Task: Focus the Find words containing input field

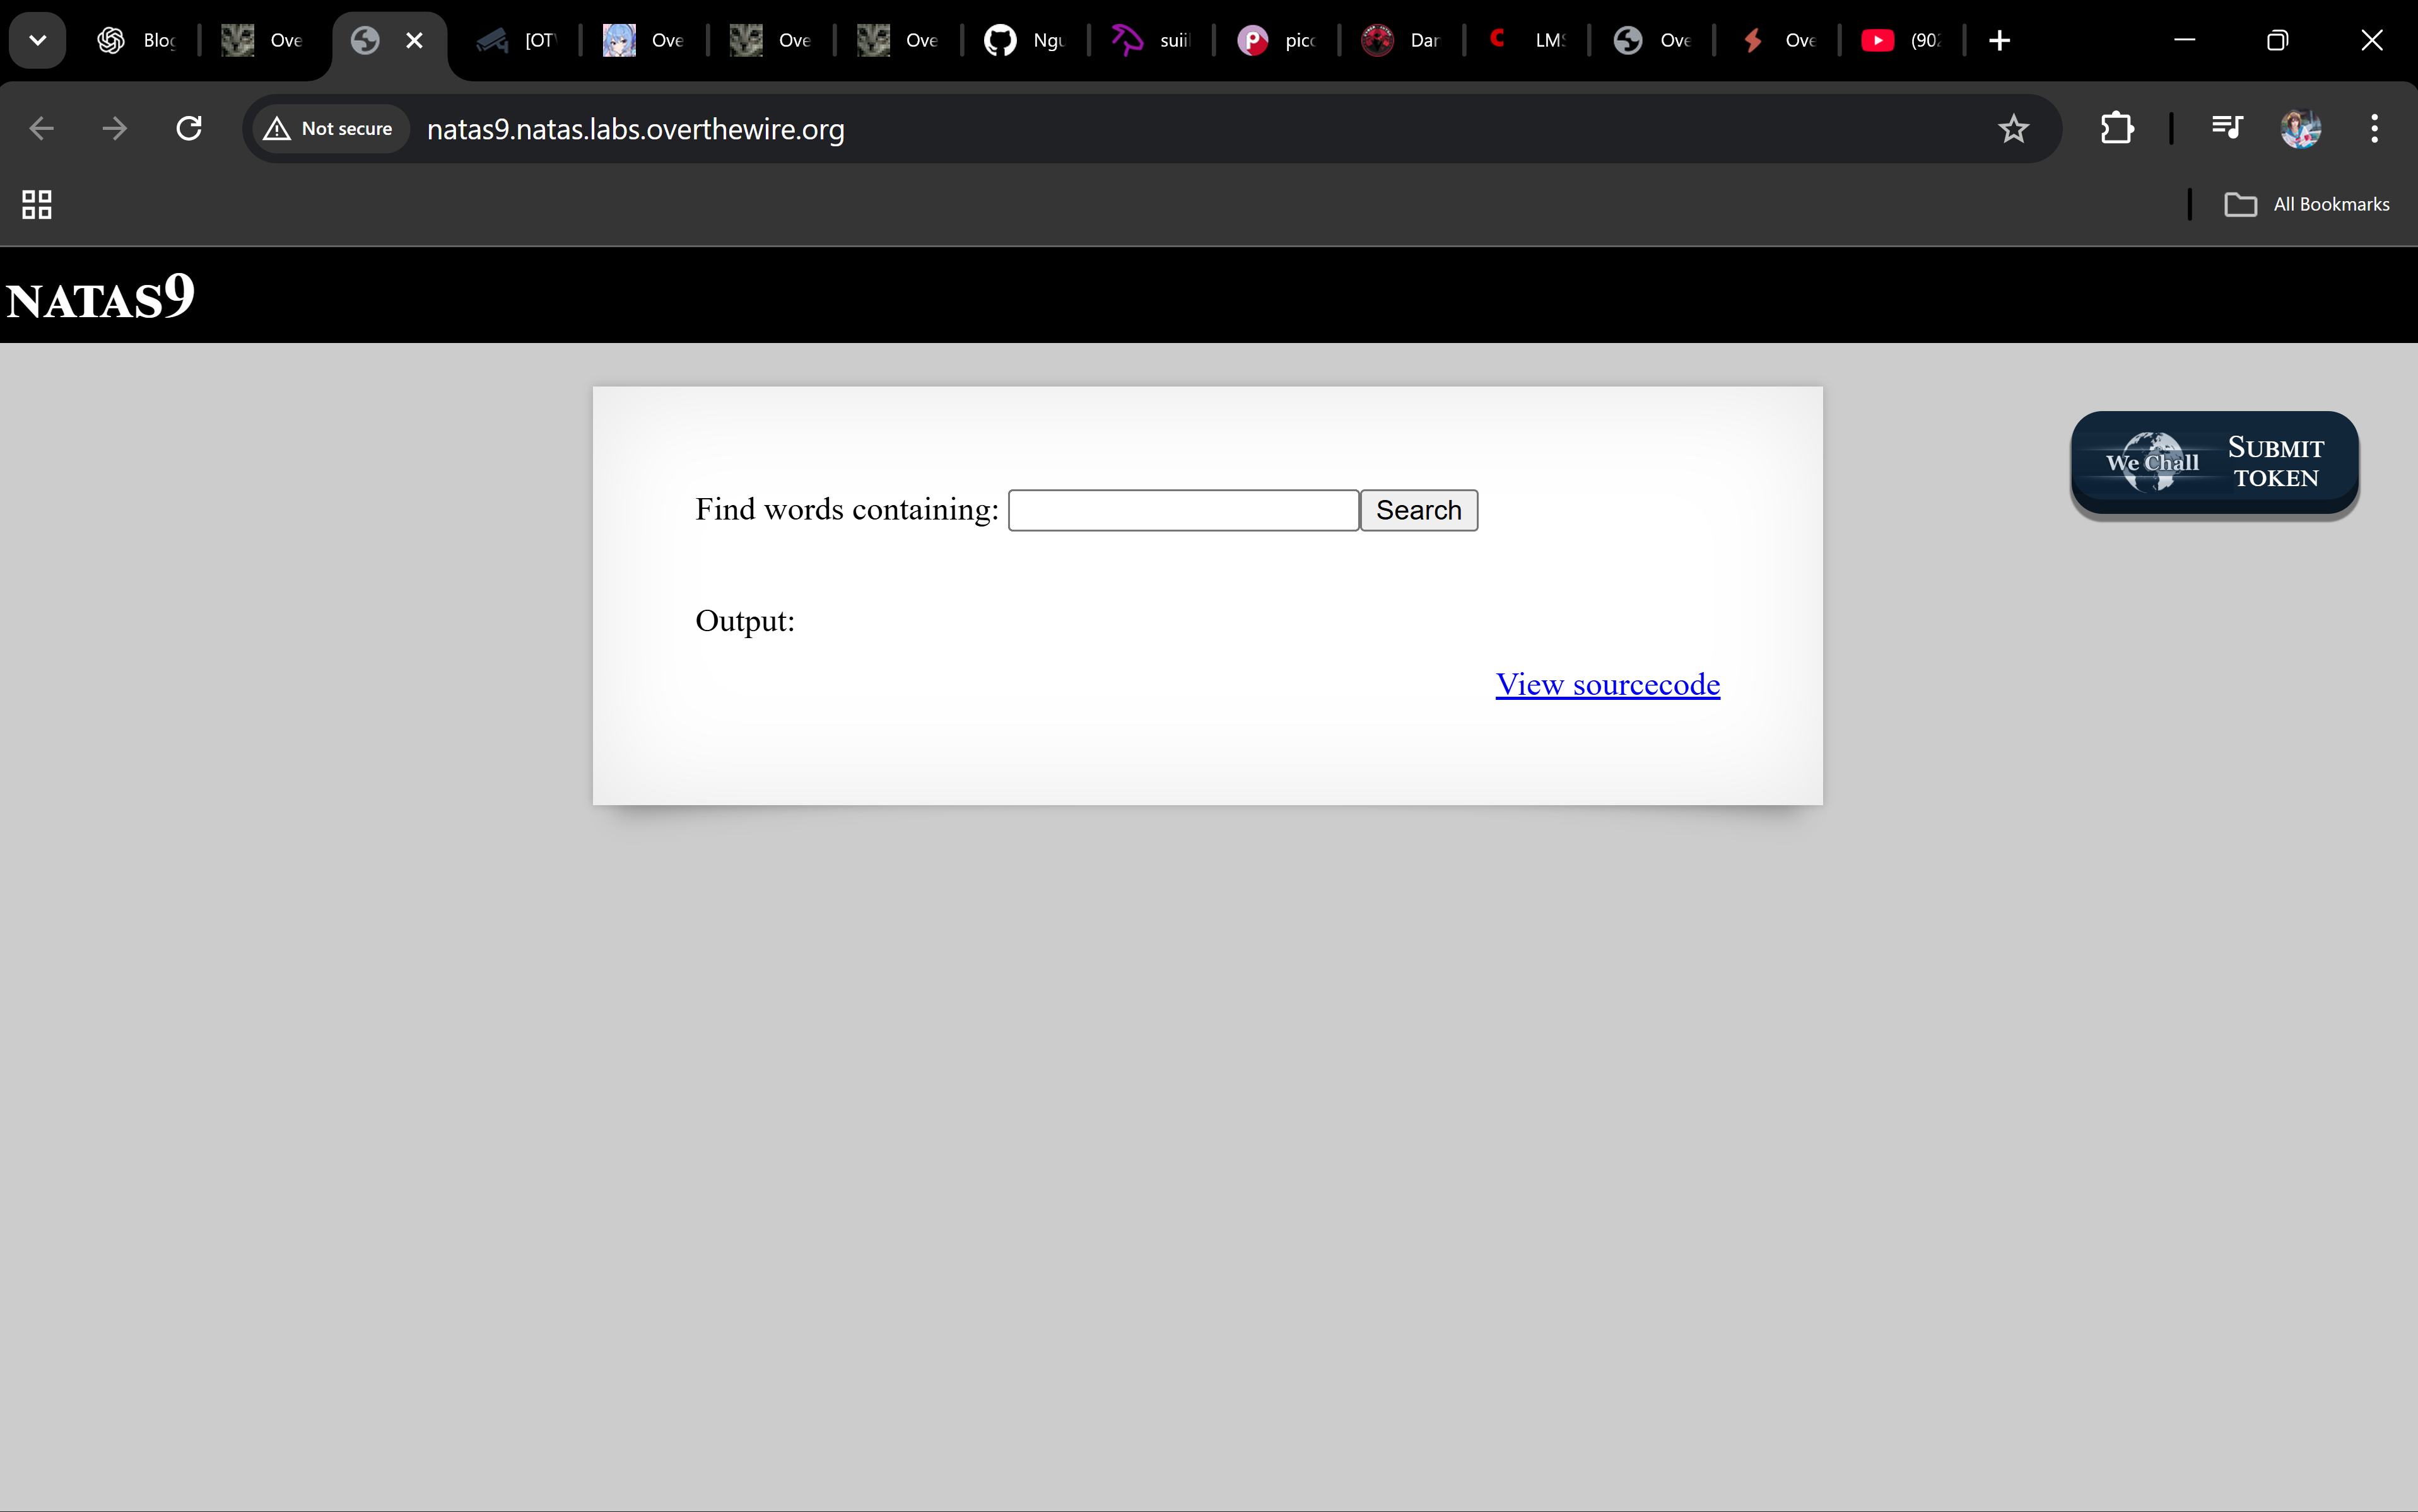Action: tap(1182, 510)
